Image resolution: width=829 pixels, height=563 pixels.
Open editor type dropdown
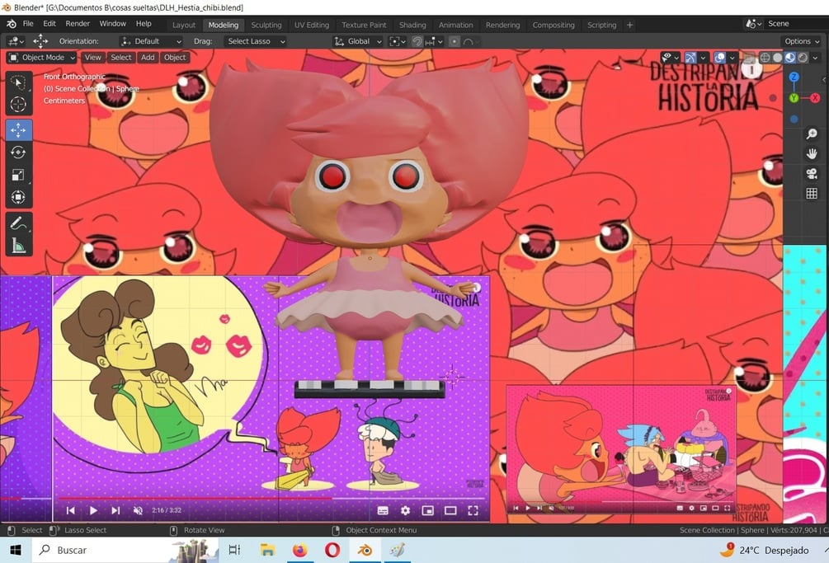click(16, 41)
